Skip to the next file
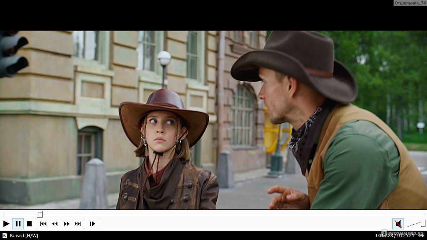The height and width of the screenshot is (240, 427). click(78, 224)
